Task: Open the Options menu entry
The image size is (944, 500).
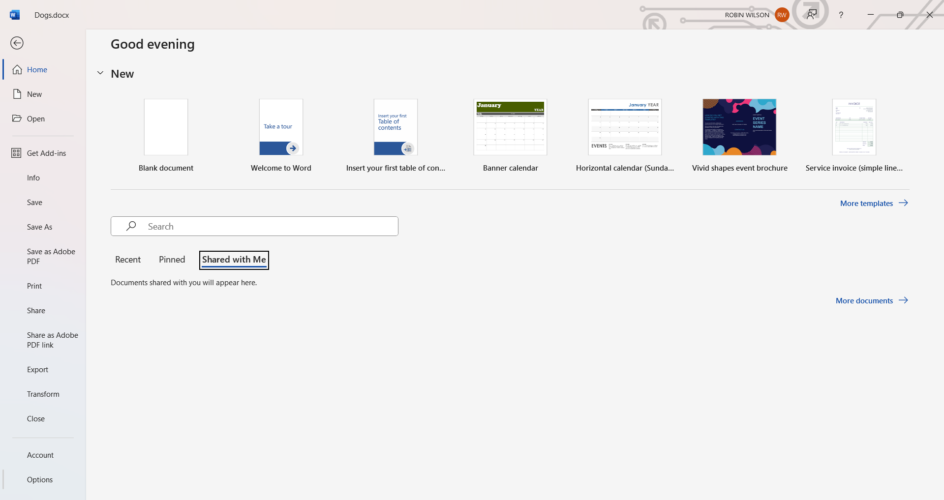Action: pos(39,479)
